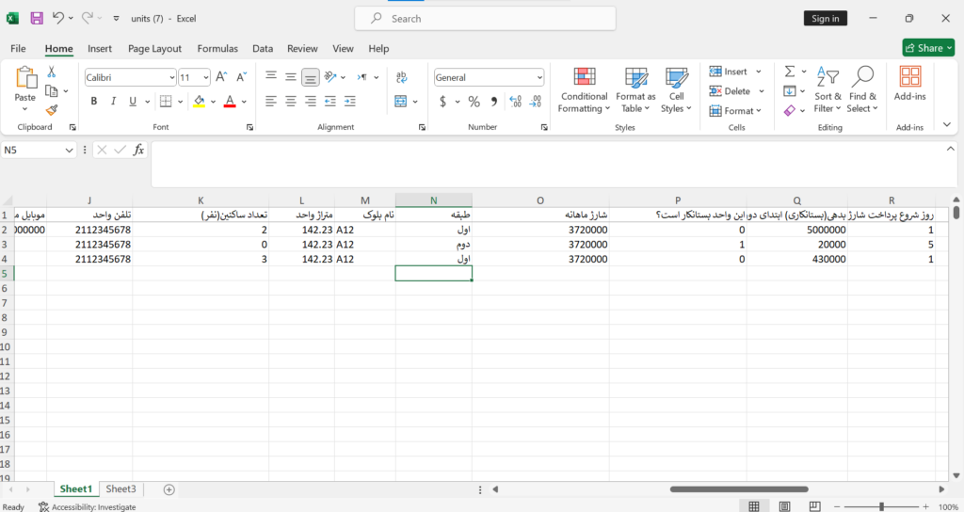This screenshot has width=964, height=512.
Task: Click the Paste clipboard icon
Action: tap(25, 78)
